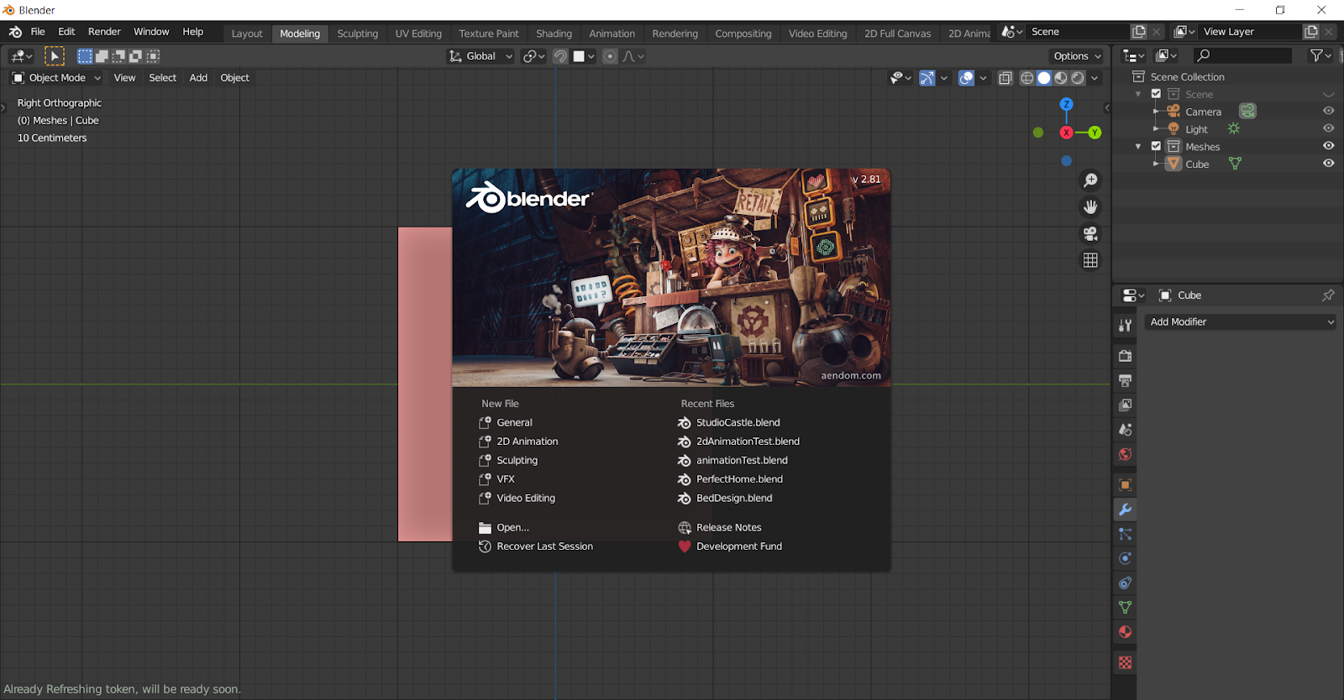This screenshot has width=1344, height=700.
Task: Pin the Cube properties context
Action: point(1328,295)
